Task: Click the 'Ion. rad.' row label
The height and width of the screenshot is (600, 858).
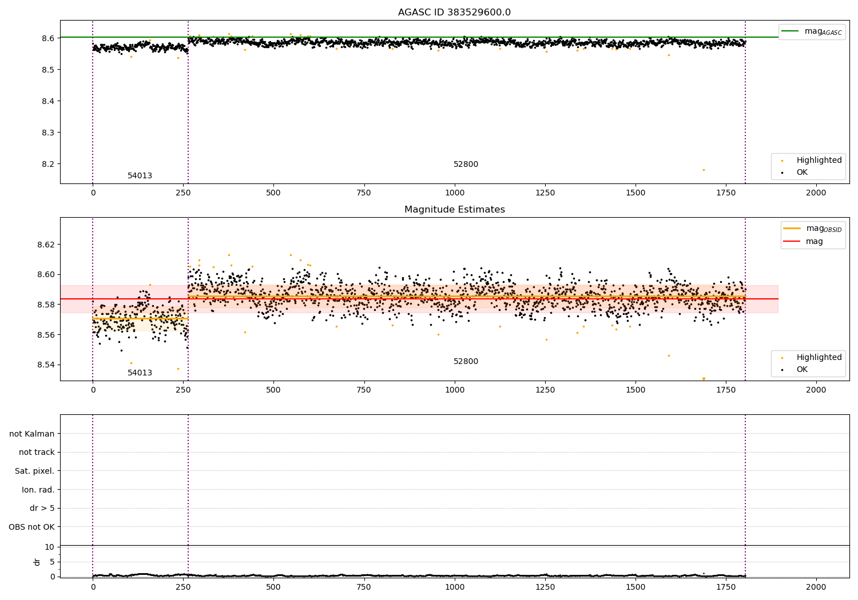Action: coord(38,490)
